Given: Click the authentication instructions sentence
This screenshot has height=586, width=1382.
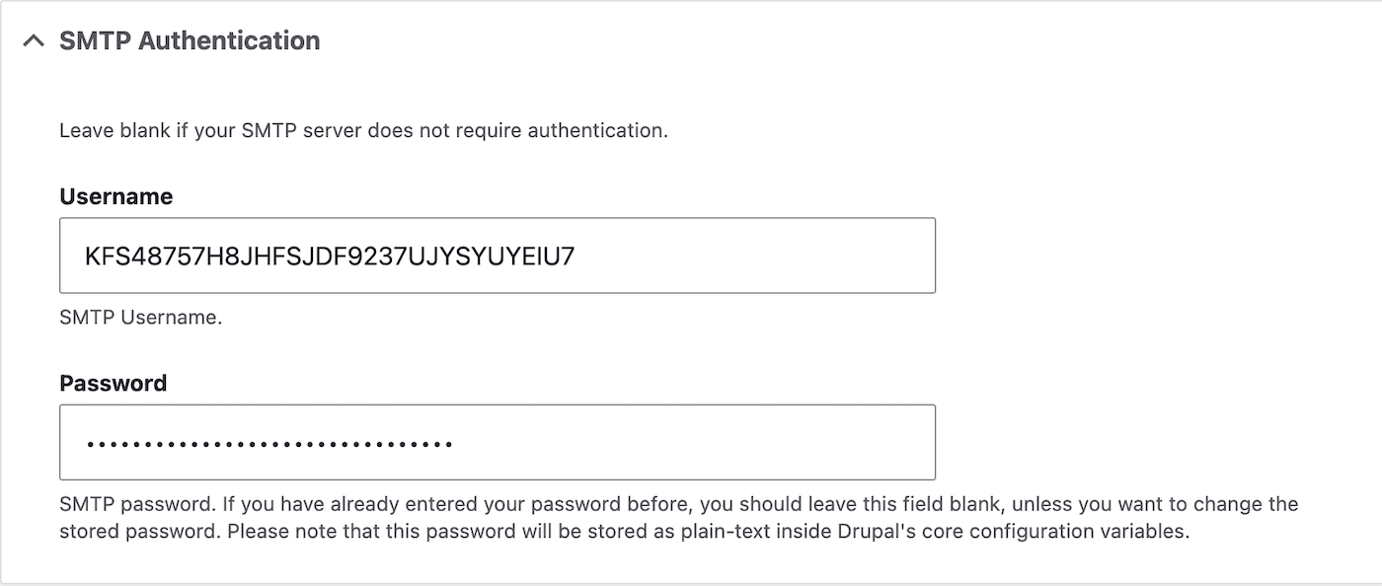Looking at the screenshot, I should (x=365, y=129).
